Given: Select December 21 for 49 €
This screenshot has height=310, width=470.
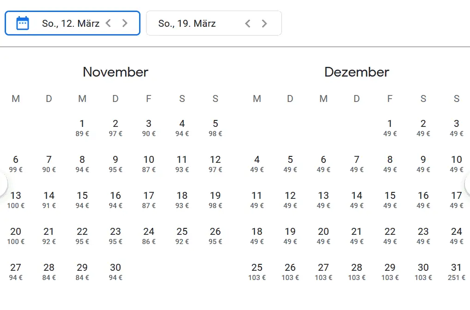Looking at the screenshot, I should point(357,236).
